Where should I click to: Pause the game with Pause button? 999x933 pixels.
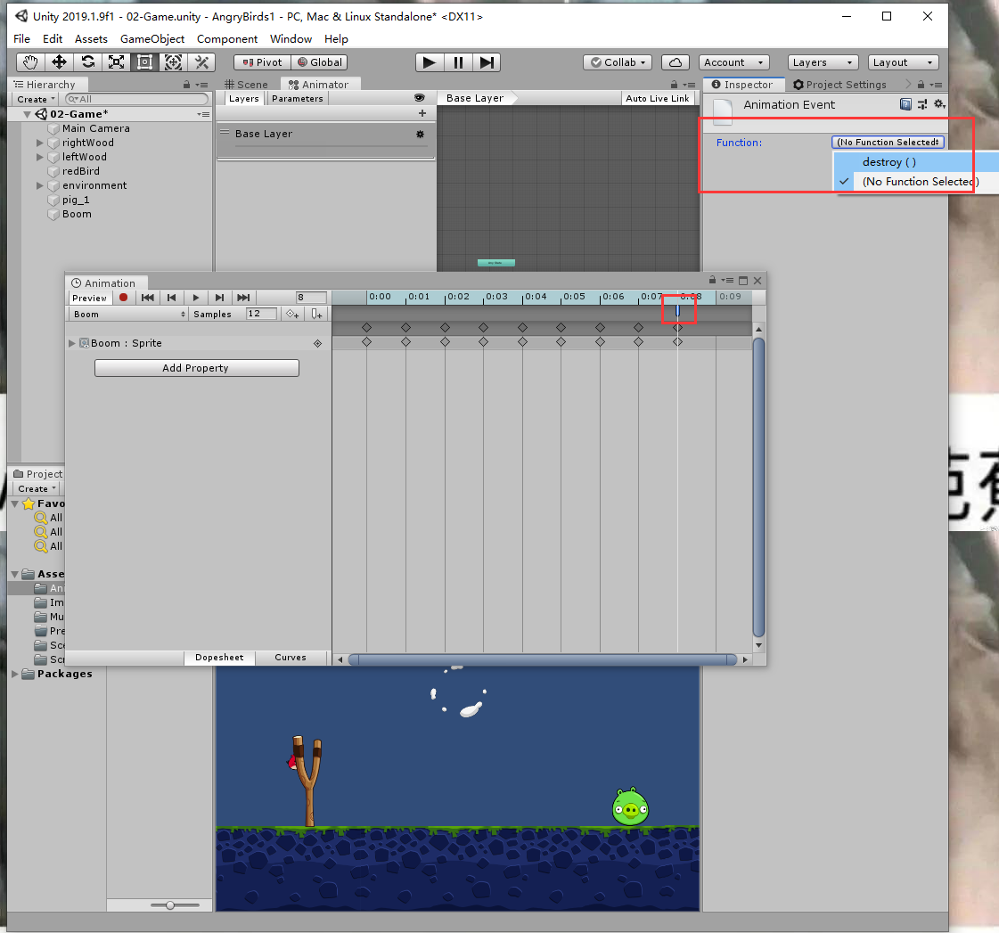(x=458, y=62)
